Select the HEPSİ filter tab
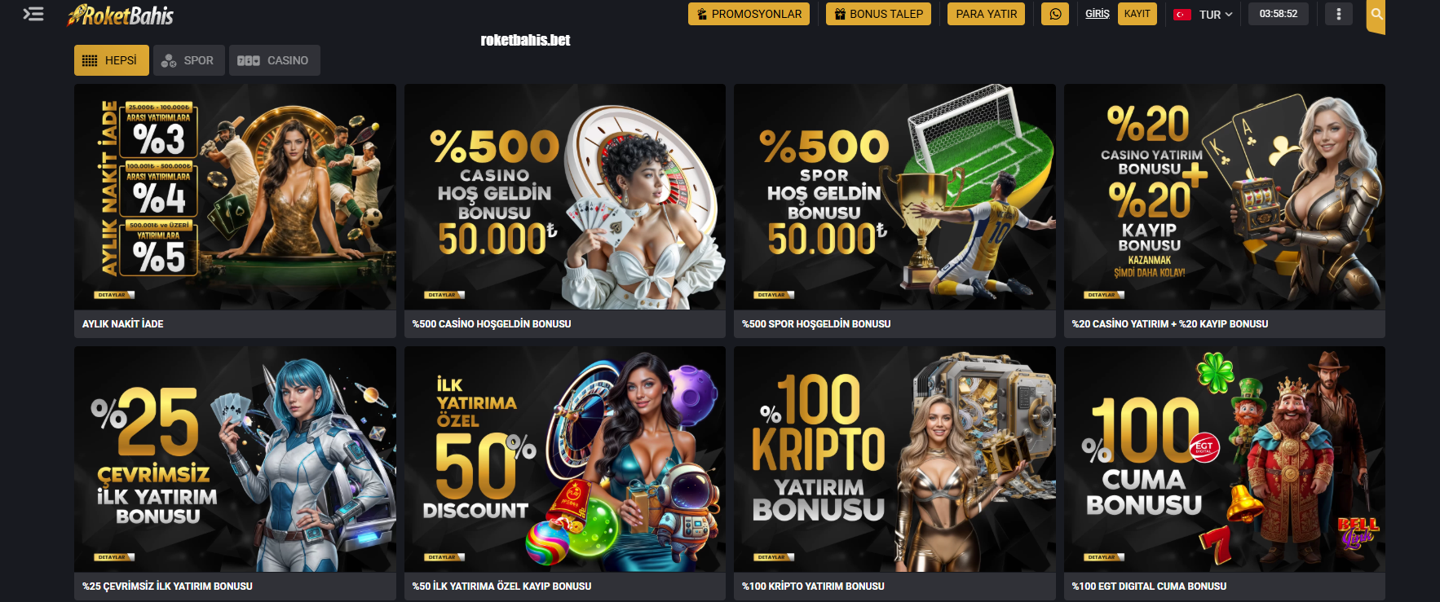 [112, 60]
